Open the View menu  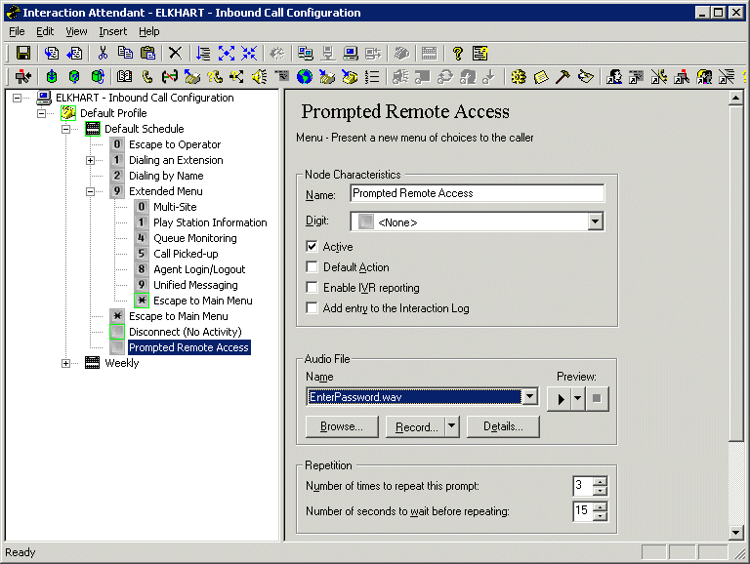tap(76, 31)
